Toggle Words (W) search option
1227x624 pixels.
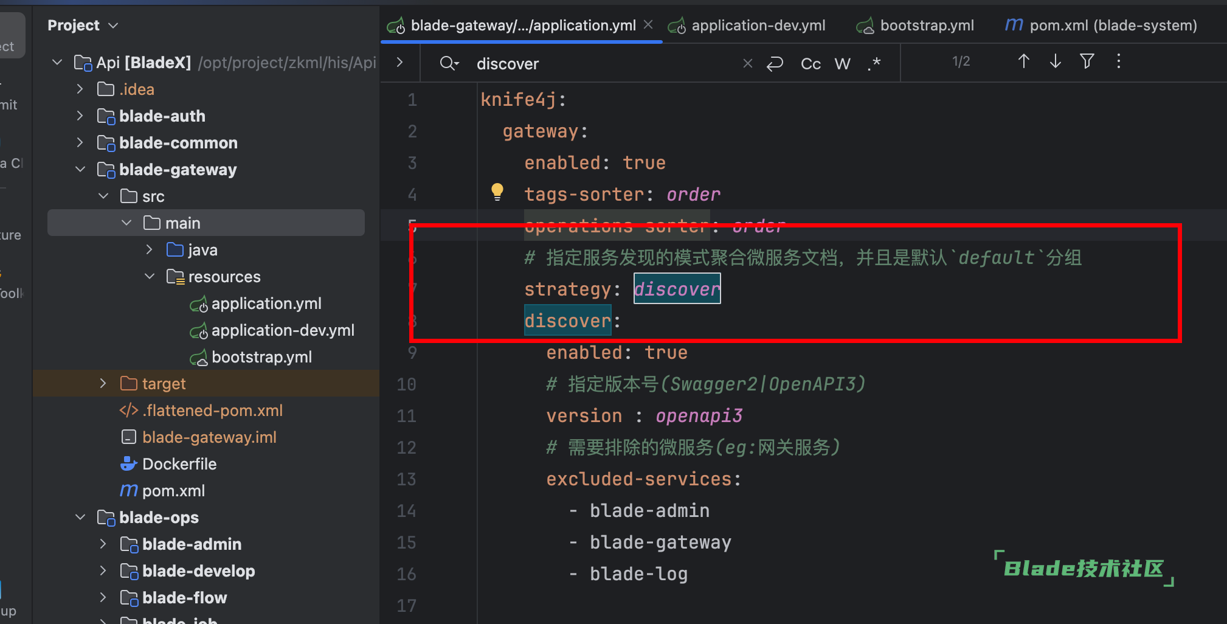pos(843,64)
